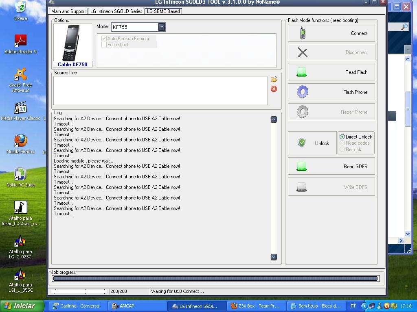417x312 pixels.
Task: Click the green Read Flash icon
Action: tap(302, 72)
